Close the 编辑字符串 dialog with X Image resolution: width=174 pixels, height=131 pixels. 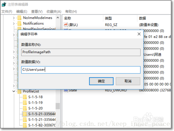[139, 34]
